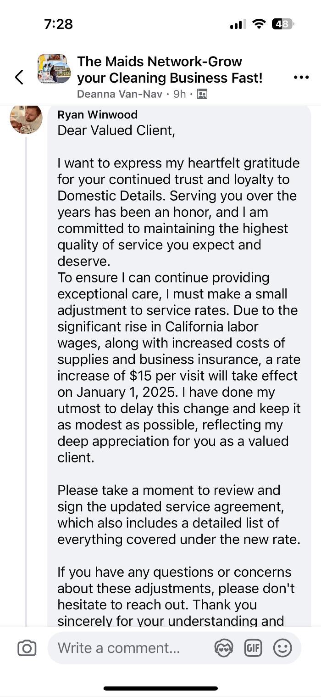
Task: Tap the group members privacy icon
Action: click(202, 94)
